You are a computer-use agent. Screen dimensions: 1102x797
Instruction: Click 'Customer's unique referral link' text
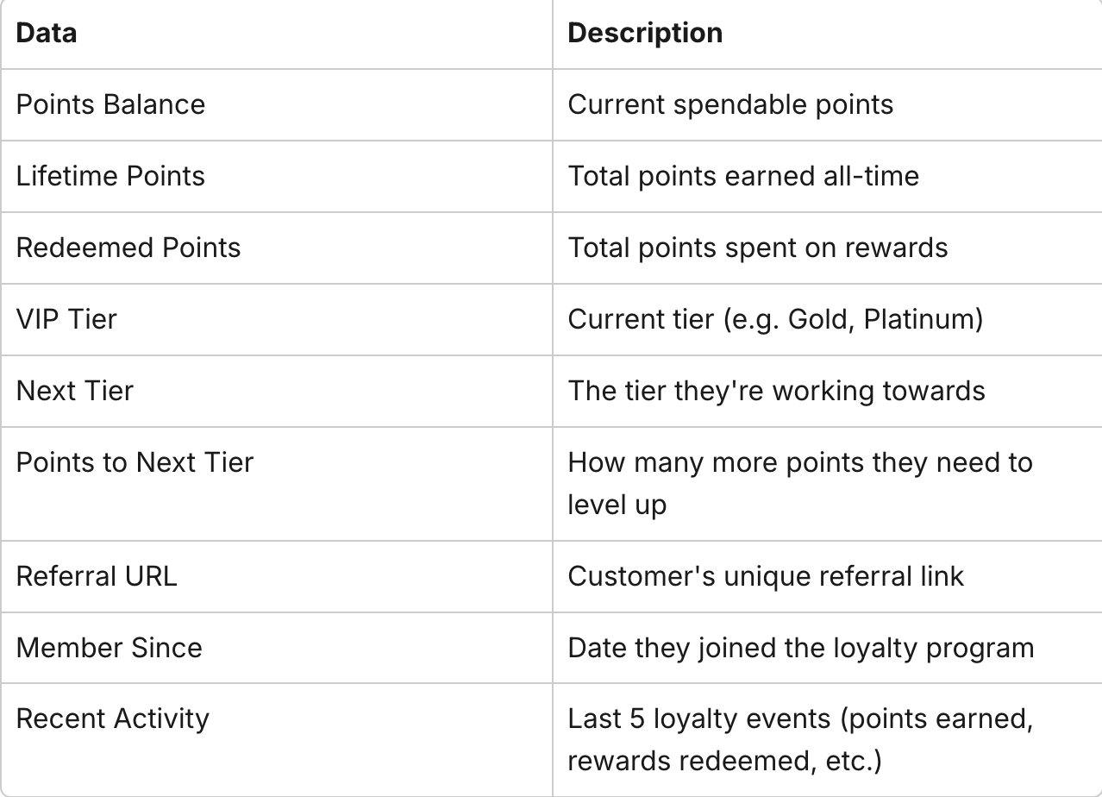766,576
